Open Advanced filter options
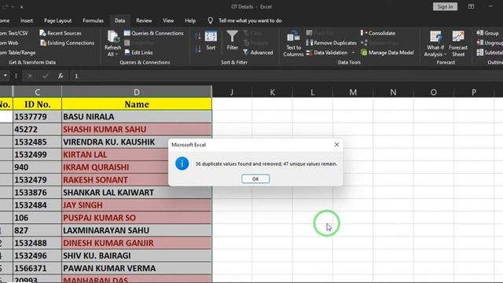 point(259,53)
